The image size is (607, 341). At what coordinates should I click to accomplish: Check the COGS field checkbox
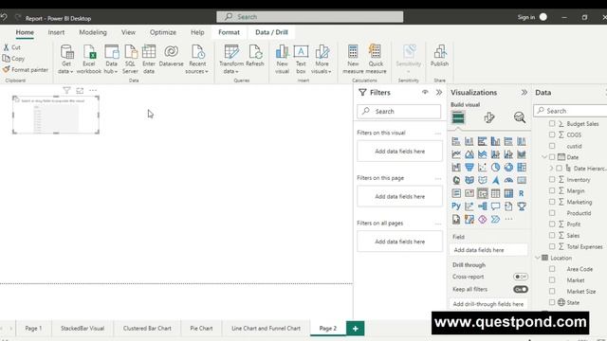[552, 135]
